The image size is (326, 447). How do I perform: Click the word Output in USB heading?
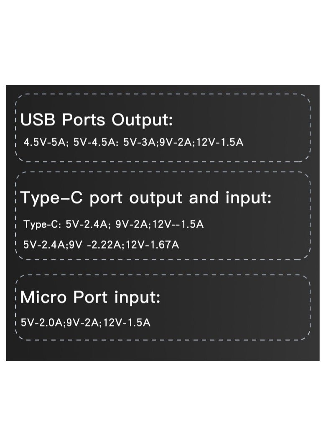[142, 120]
